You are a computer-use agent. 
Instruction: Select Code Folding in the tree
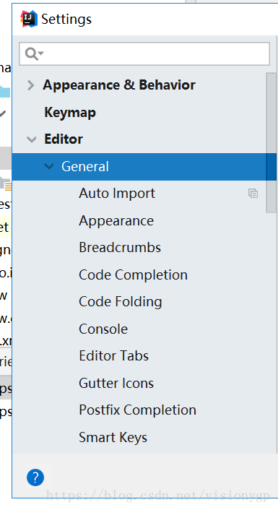coord(121,302)
